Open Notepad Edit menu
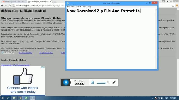The height and width of the screenshot is (100, 179). click(73, 7)
